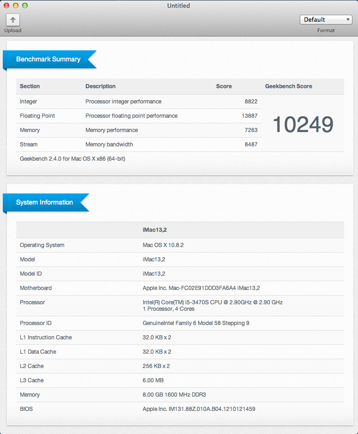
Task: Click the Geekbench 2.4.0 version text
Action: (73, 159)
